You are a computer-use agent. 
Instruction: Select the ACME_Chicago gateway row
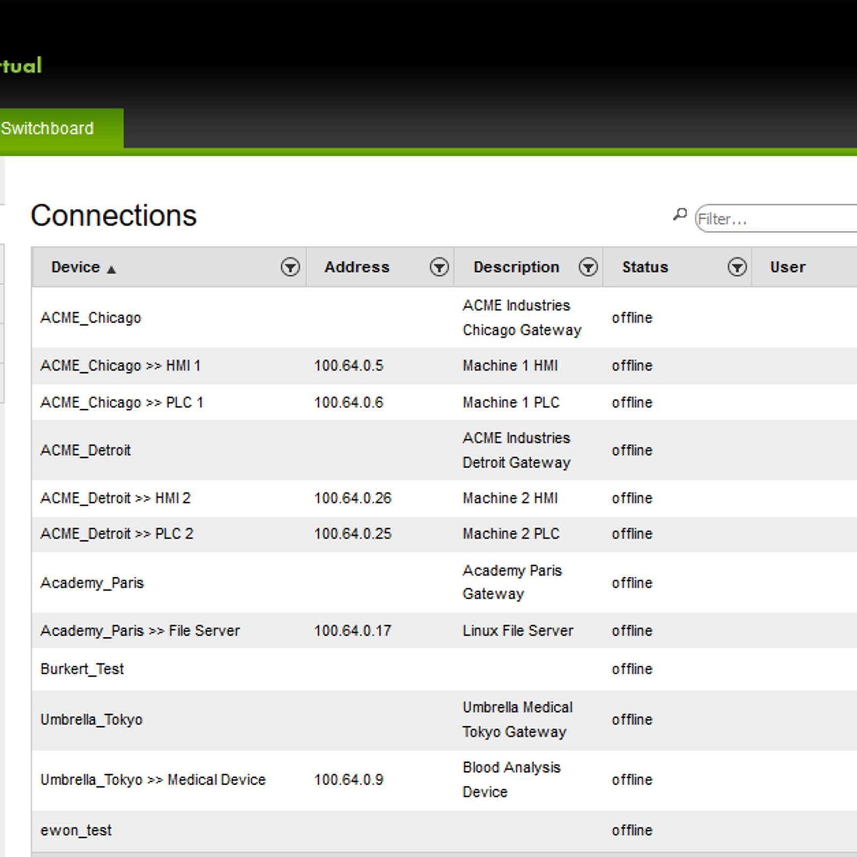click(x=445, y=318)
